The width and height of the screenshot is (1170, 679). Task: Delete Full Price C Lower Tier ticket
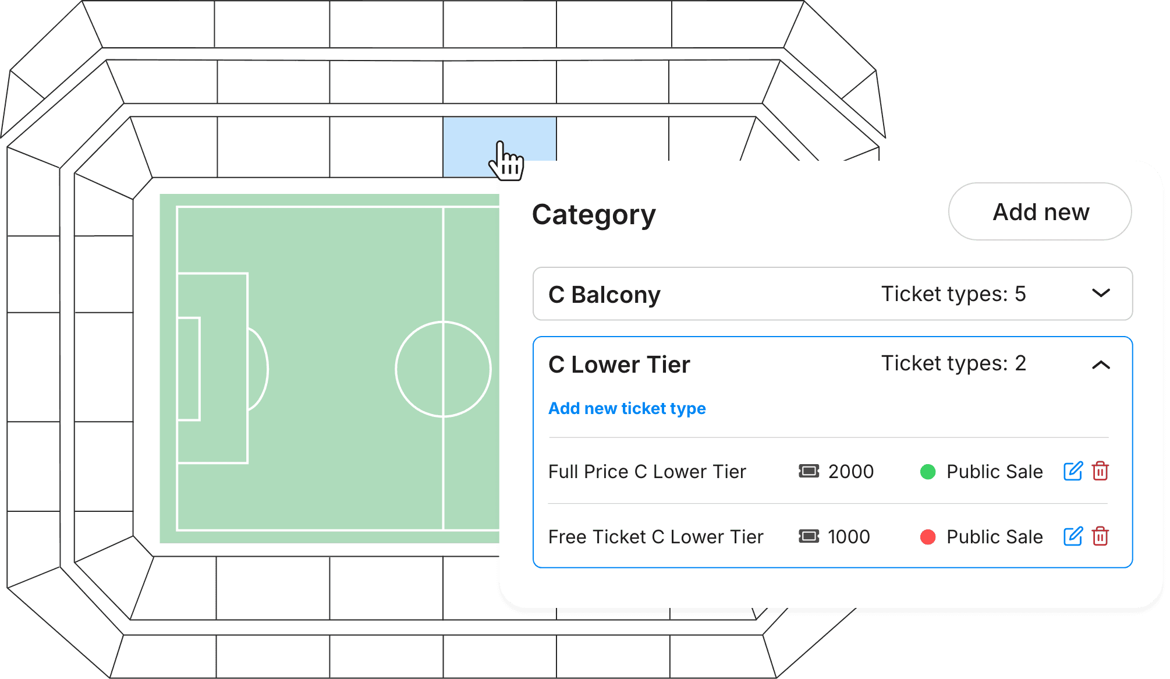click(1100, 471)
